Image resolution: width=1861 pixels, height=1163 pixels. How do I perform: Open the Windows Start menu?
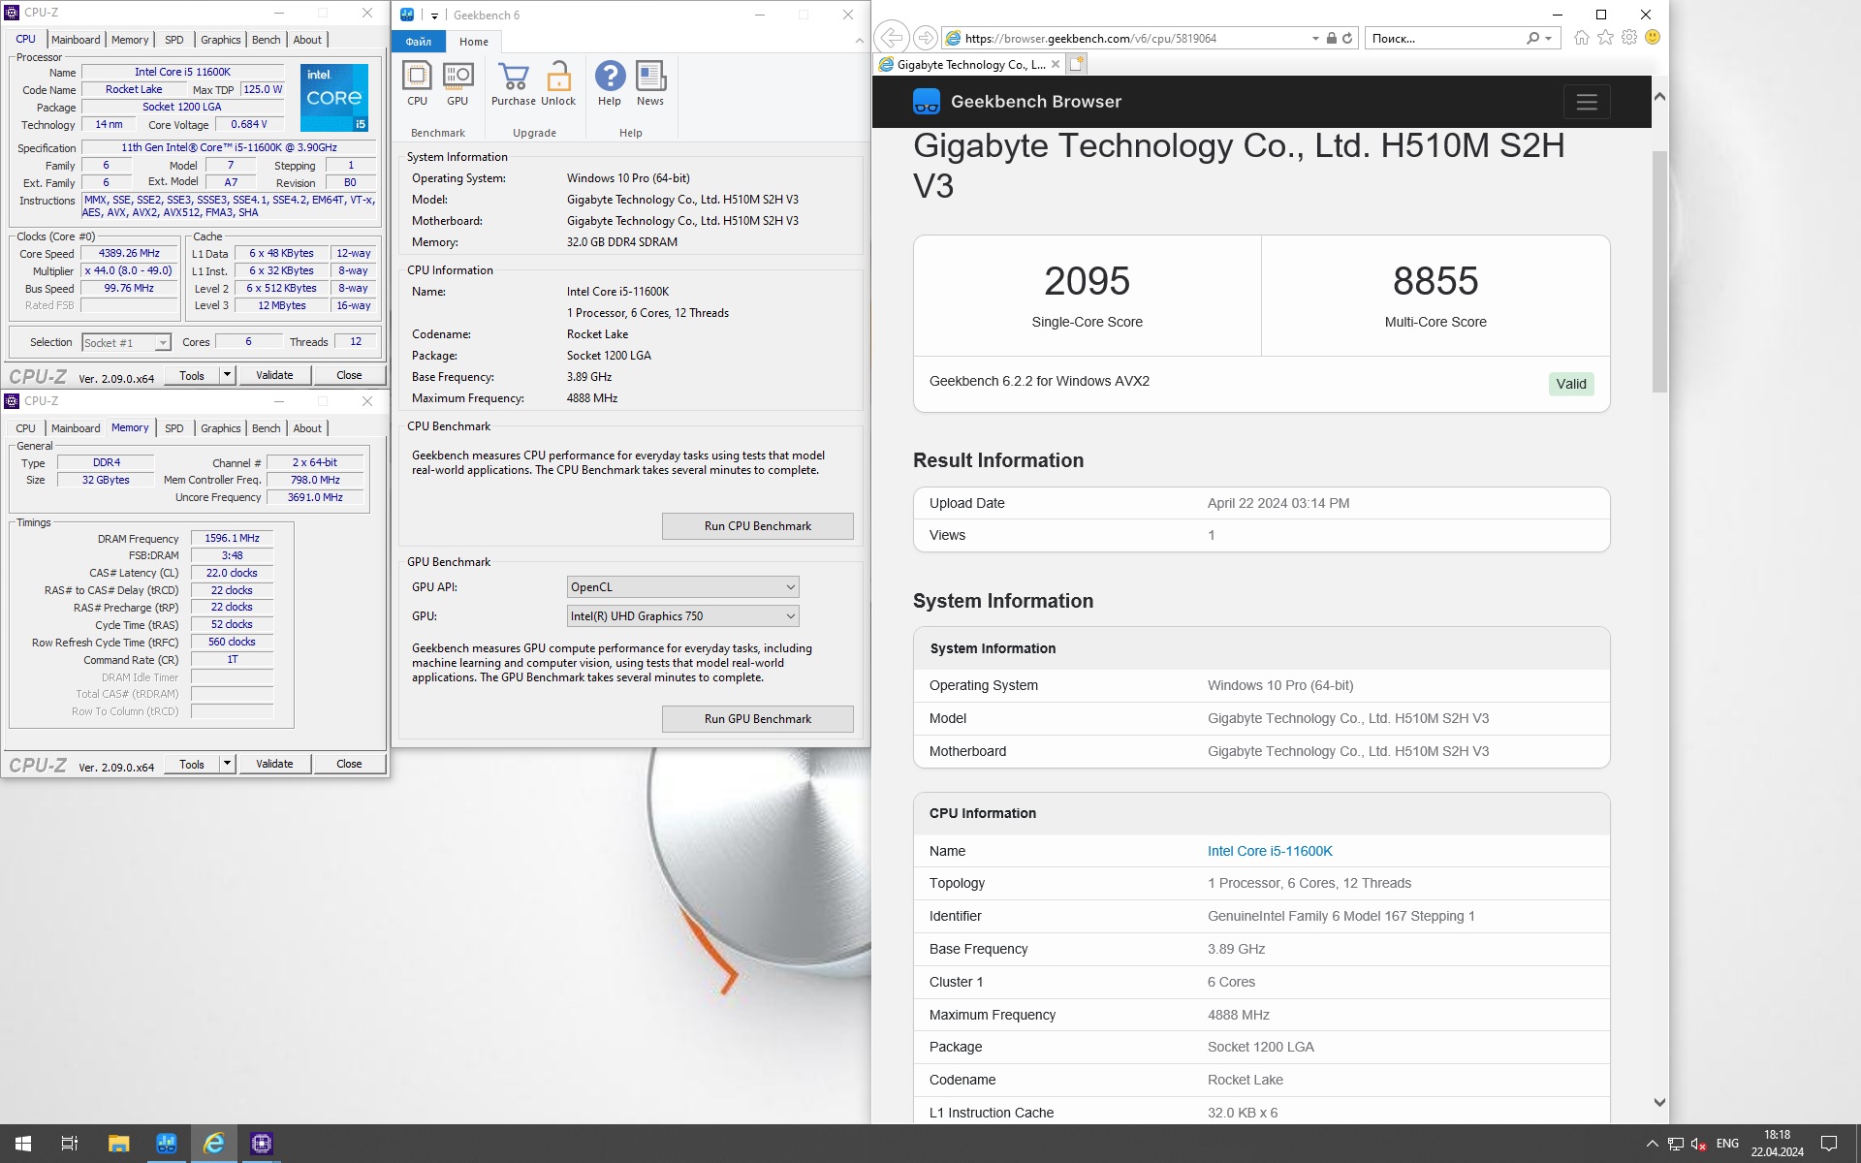(x=23, y=1144)
